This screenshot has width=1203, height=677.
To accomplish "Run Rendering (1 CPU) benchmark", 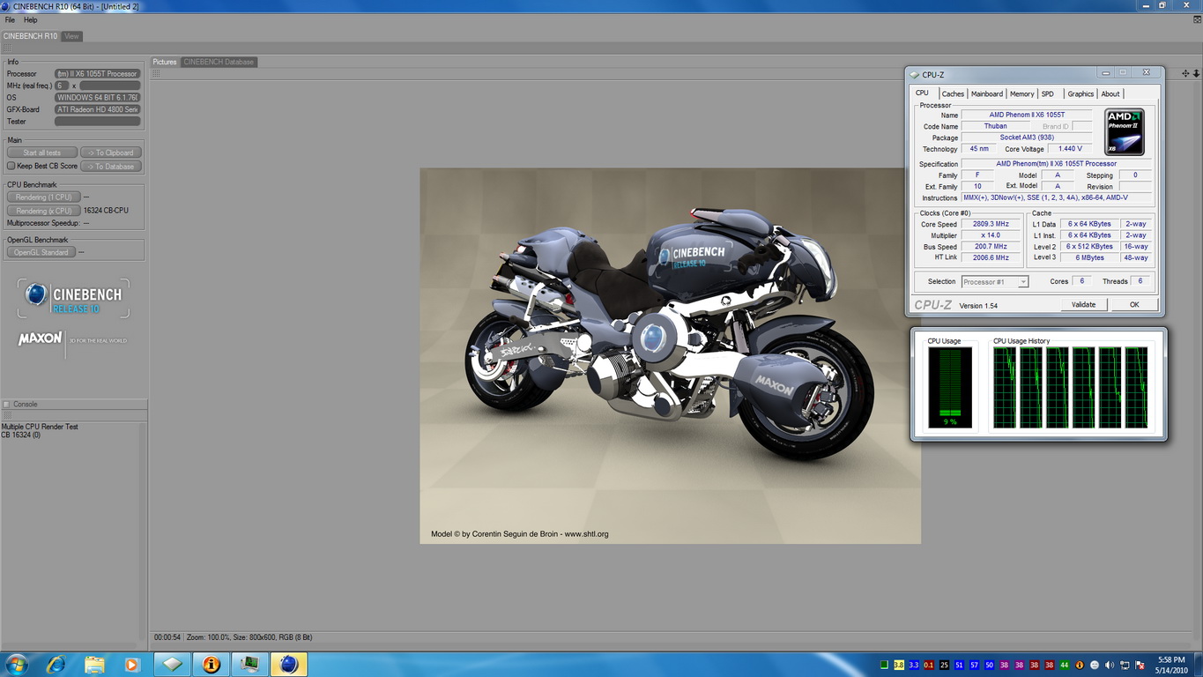I will [43, 197].
